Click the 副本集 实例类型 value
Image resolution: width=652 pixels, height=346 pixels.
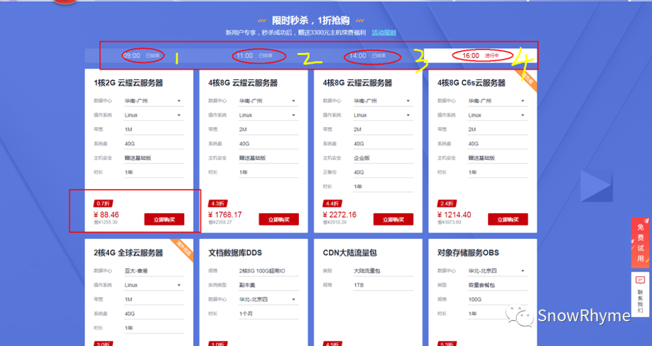(247, 285)
